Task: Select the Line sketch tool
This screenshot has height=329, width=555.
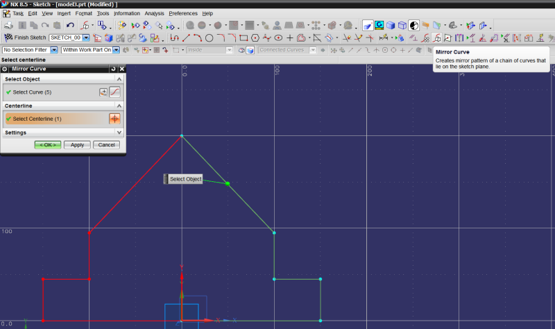Action: [x=186, y=38]
